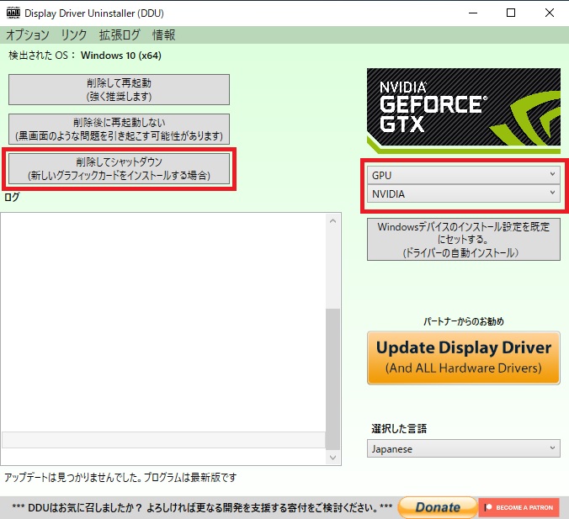Open the オプション menu
Viewport: 569px width, 519px height.
28,34
